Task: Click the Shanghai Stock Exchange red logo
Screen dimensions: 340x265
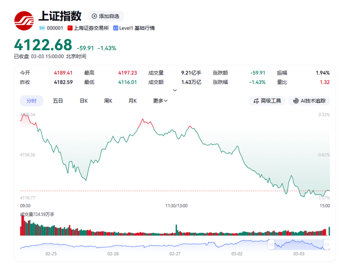Action: (24, 21)
